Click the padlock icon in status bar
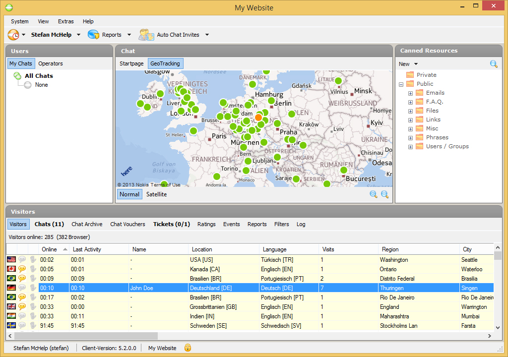508x357 pixels. 188,348
